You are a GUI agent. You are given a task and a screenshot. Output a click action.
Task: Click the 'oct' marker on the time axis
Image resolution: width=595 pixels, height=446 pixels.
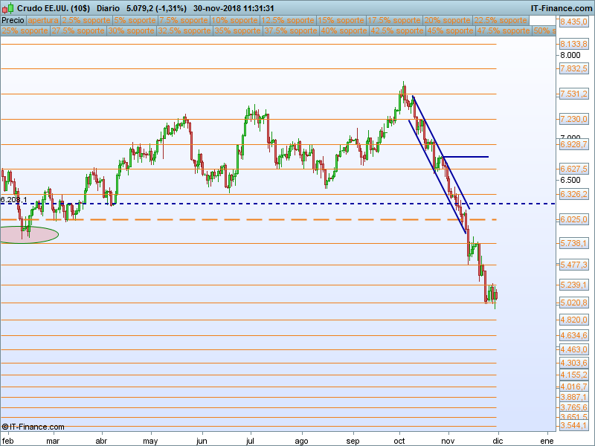coord(401,440)
